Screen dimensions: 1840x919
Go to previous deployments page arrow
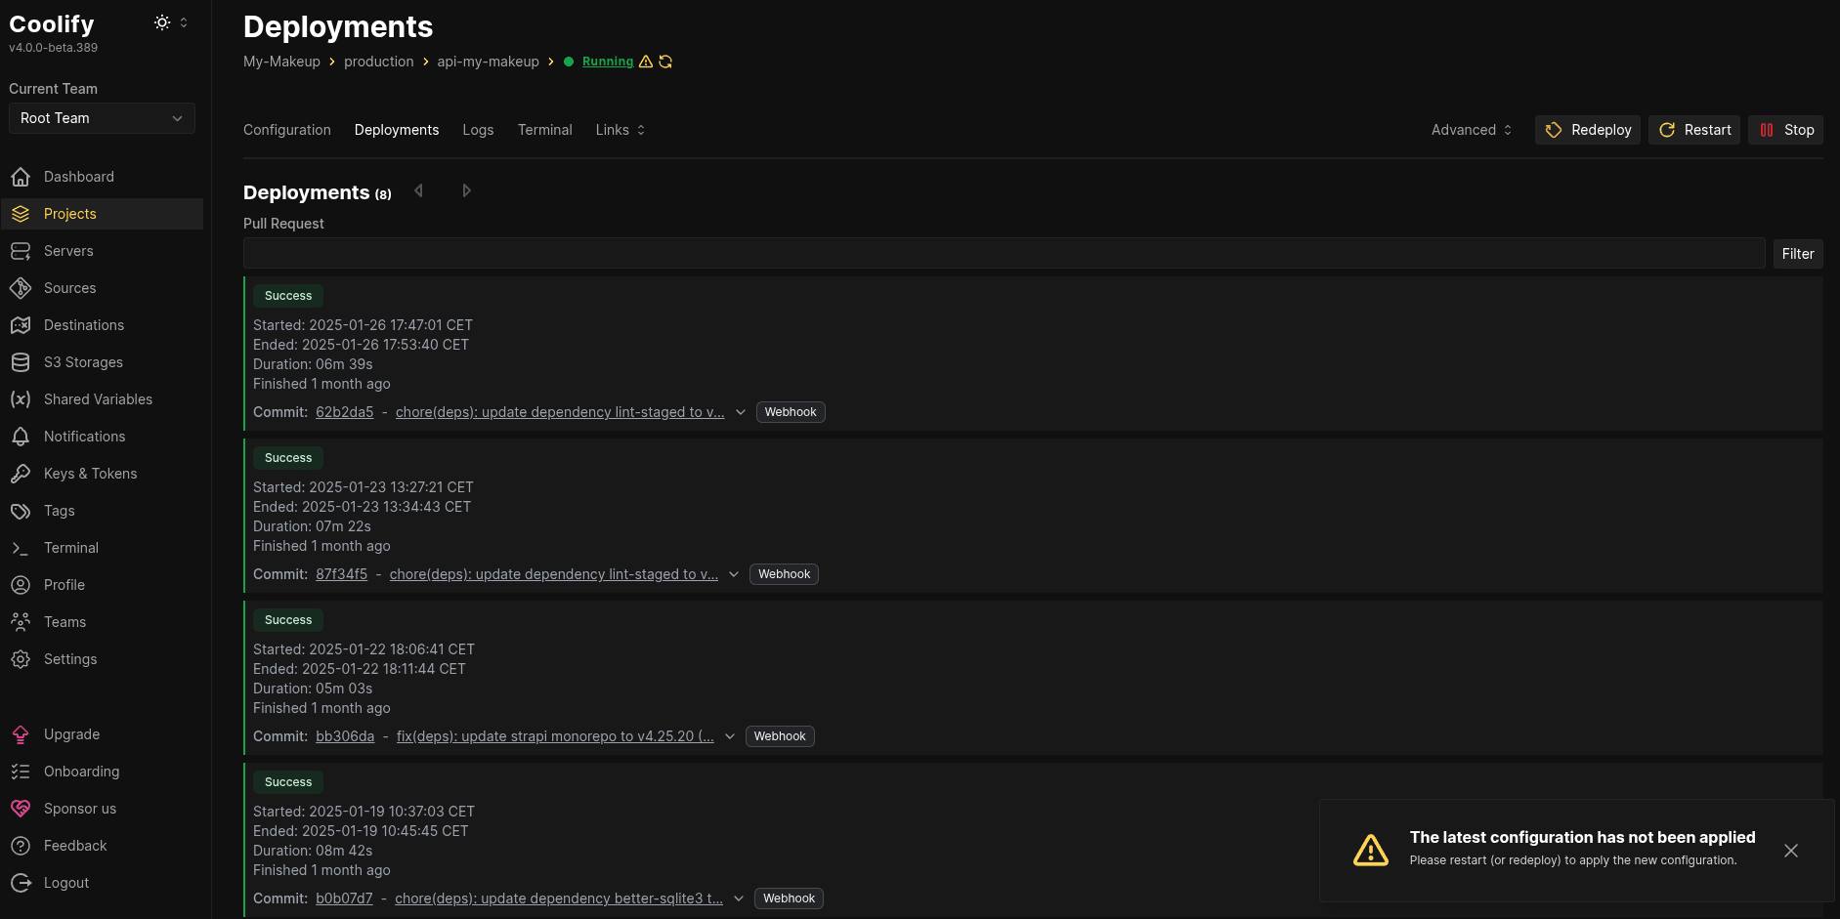[x=419, y=190]
